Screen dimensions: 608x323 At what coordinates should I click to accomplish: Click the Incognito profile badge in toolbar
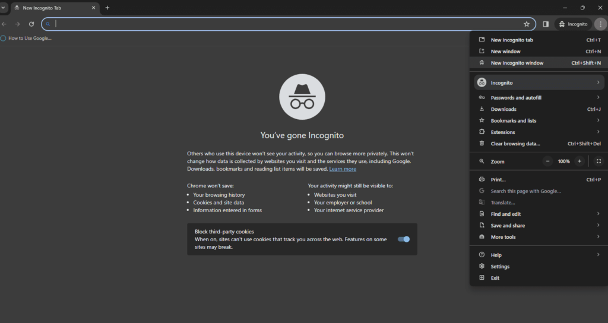coord(573,24)
